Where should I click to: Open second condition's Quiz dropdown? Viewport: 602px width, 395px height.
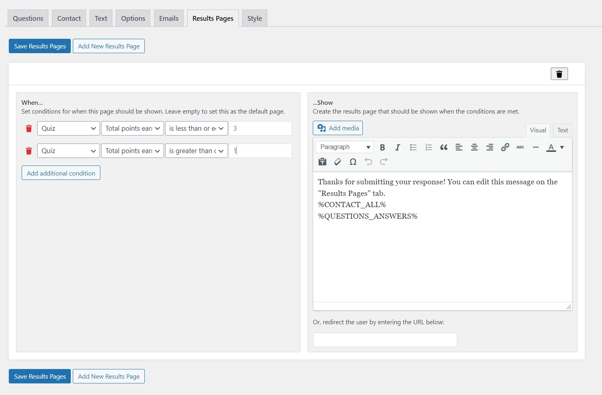click(68, 151)
